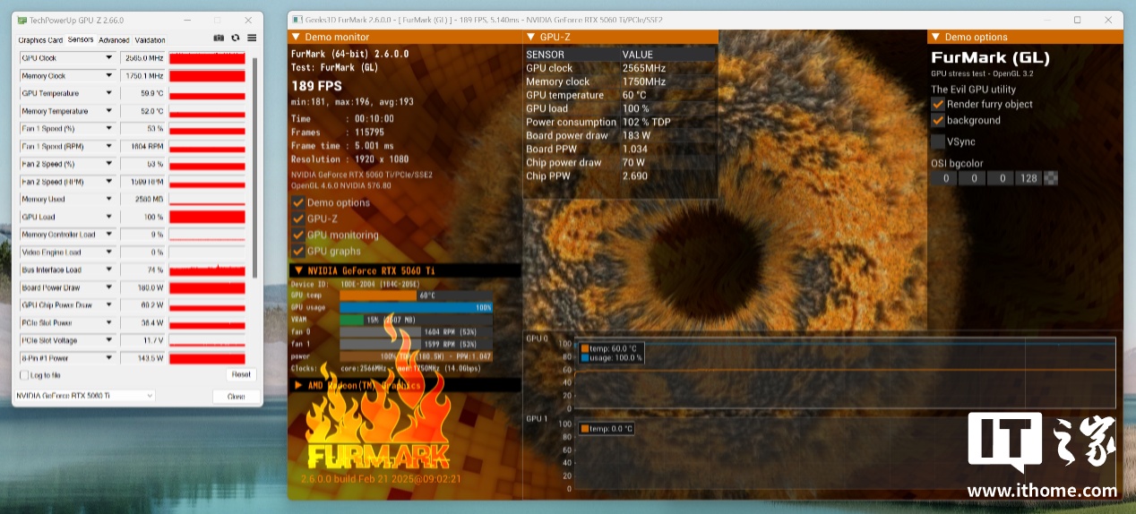Open the Board Power Draw dropdown arrow
The image size is (1136, 514).
(x=109, y=287)
